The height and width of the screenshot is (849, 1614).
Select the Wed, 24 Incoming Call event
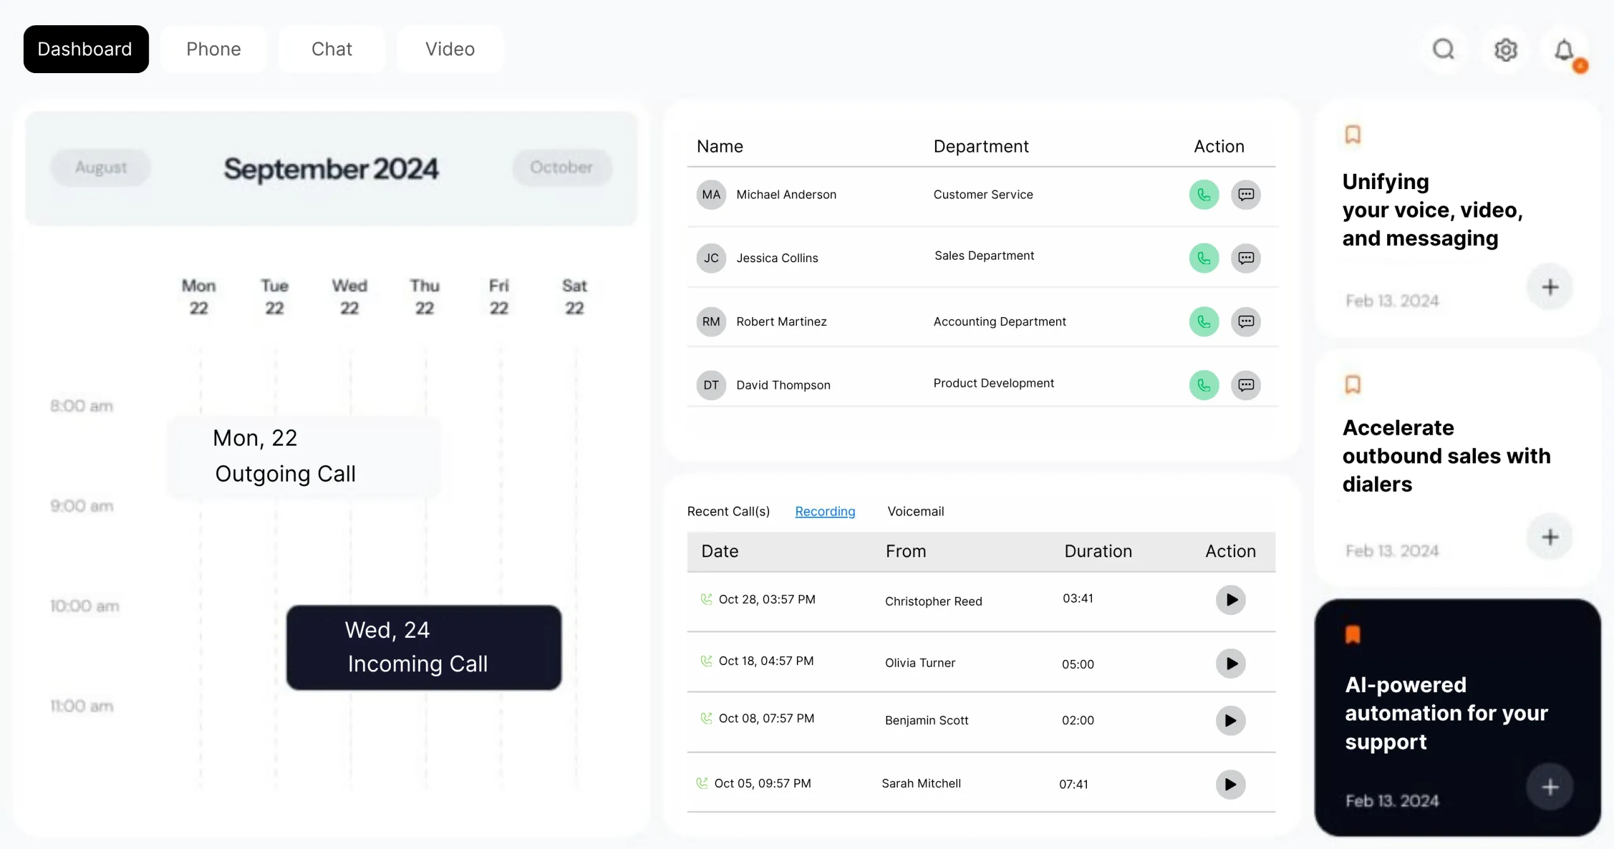tap(424, 647)
